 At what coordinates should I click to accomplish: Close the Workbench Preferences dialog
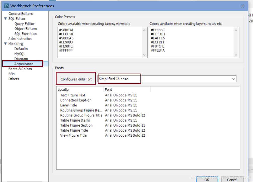tap(242, 6)
